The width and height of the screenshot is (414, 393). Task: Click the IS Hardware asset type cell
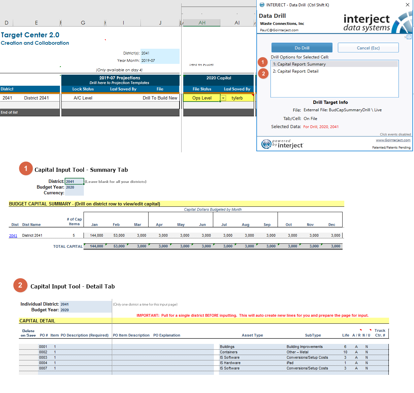(230, 363)
